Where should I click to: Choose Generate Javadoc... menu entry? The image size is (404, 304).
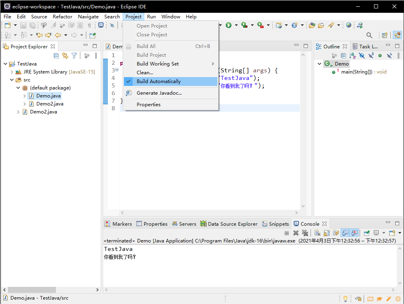point(171,93)
